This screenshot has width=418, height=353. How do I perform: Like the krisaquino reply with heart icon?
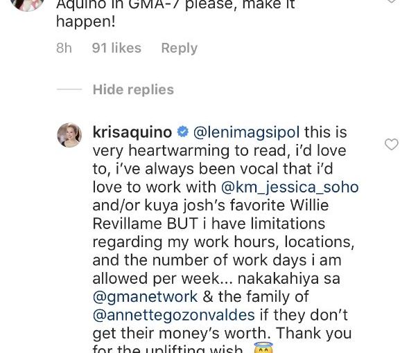392,144
